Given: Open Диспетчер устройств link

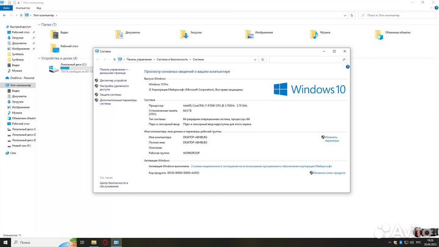Looking at the screenshot, I should (x=113, y=81).
